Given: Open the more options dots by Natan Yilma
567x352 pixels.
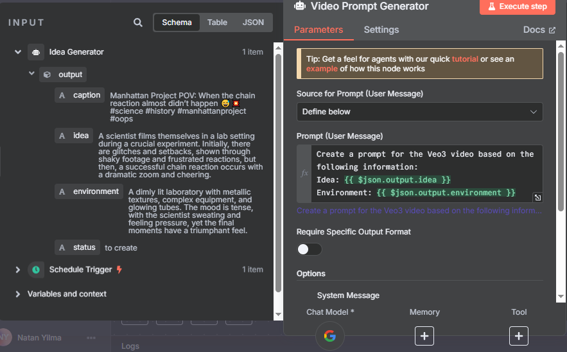Looking at the screenshot, I should [91, 338].
